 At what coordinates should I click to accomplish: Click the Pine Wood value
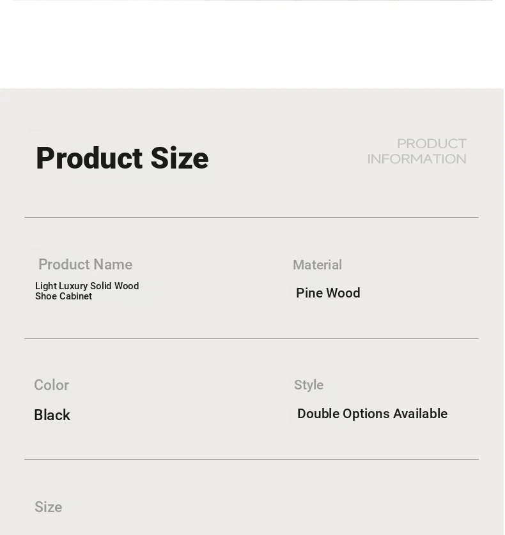coord(328,293)
